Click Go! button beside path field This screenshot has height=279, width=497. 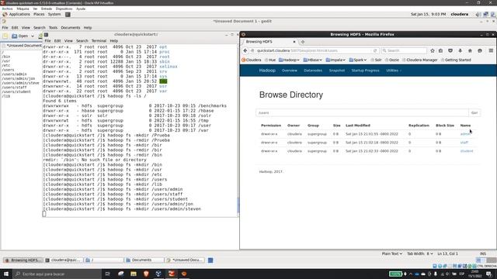click(474, 113)
